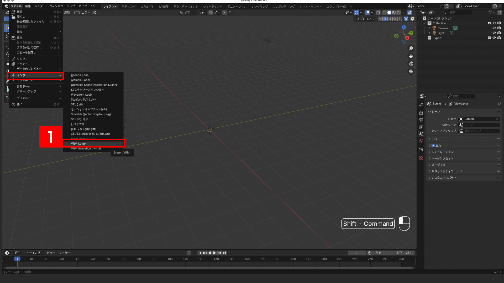The image size is (504, 283).
Task: Click the new collection icon in outliner header
Action: pos(500,12)
